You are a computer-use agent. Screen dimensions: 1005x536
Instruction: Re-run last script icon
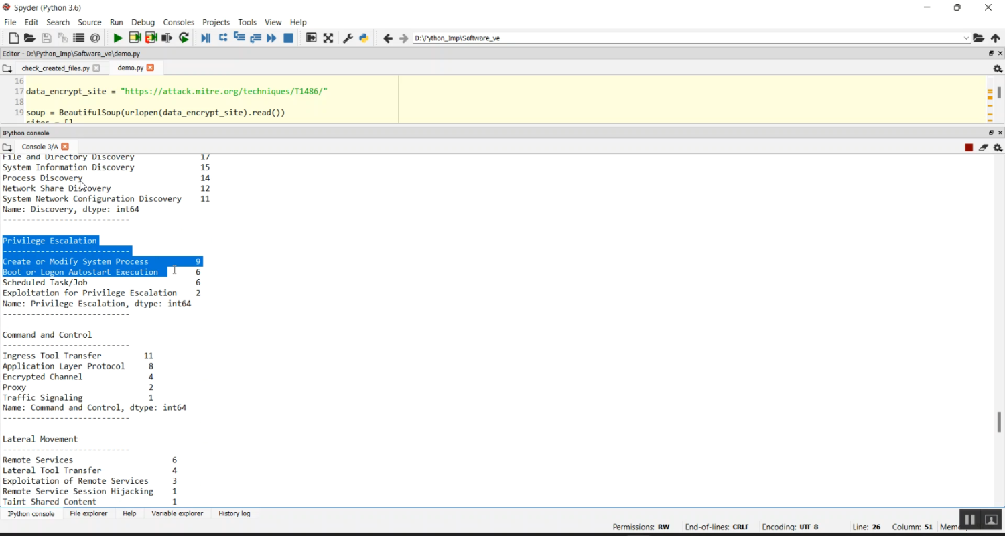tap(184, 38)
